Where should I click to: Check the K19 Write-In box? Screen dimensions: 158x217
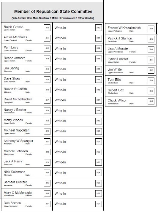click(x=98, y=121)
